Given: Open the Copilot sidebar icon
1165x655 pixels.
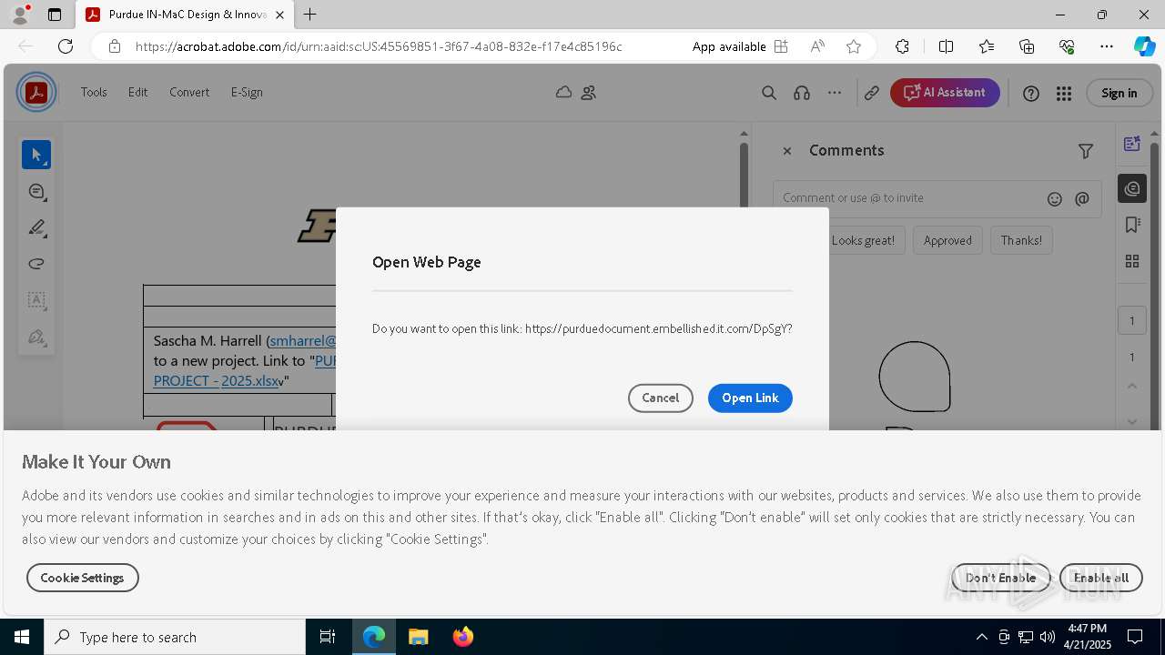Looking at the screenshot, I should (1144, 46).
